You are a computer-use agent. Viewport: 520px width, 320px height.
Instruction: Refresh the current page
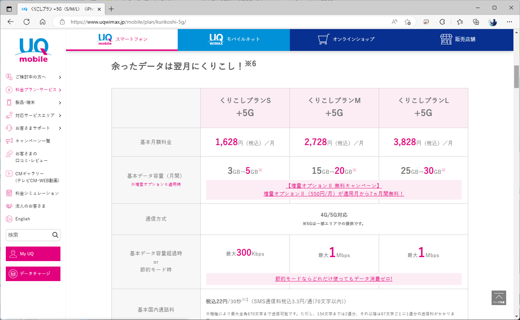coord(27,22)
